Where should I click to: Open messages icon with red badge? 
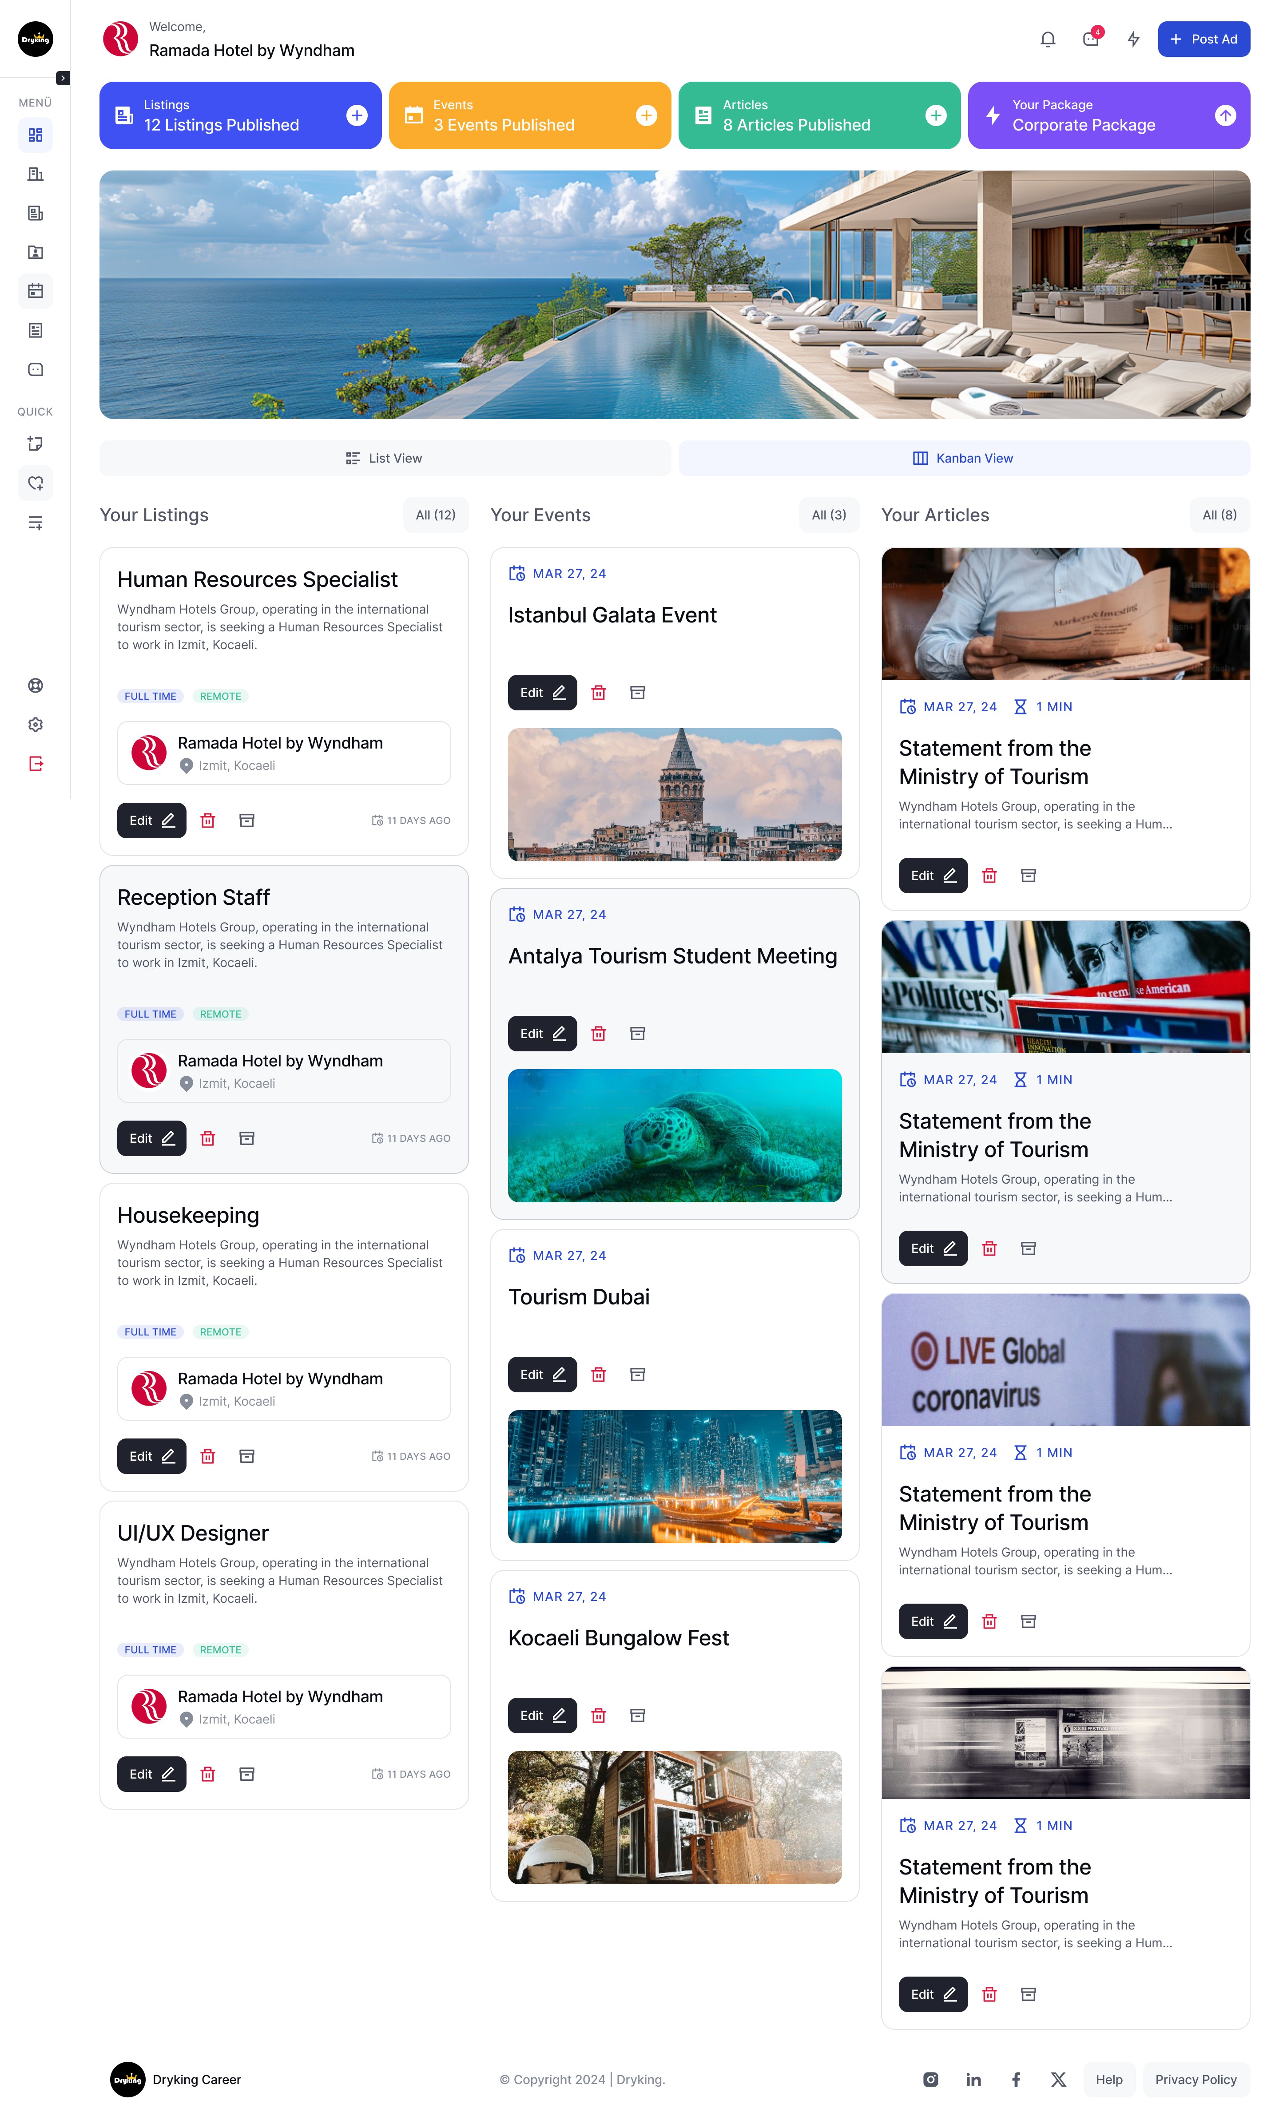click(x=1090, y=40)
